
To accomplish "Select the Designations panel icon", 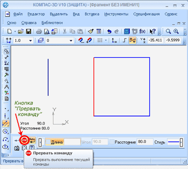I will click(x=7, y=63).
